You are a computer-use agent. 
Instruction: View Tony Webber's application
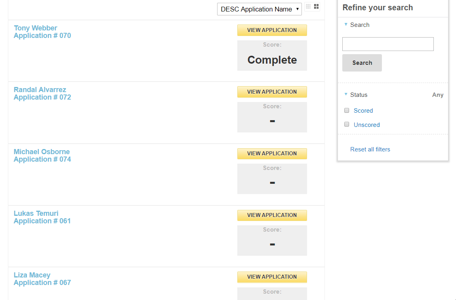pos(272,30)
